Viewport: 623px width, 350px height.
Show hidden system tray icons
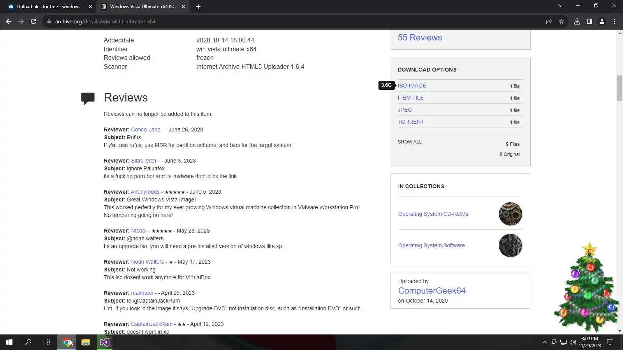544,342
